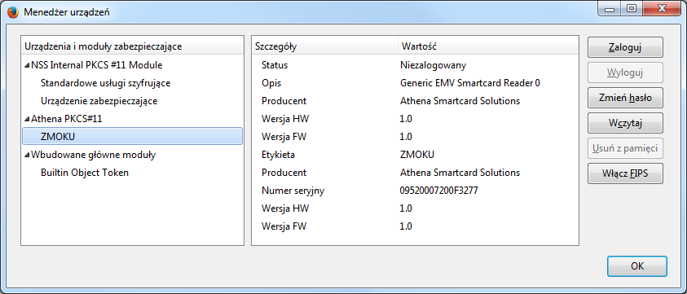Click the Firefox icon in title bar

(x=13, y=12)
